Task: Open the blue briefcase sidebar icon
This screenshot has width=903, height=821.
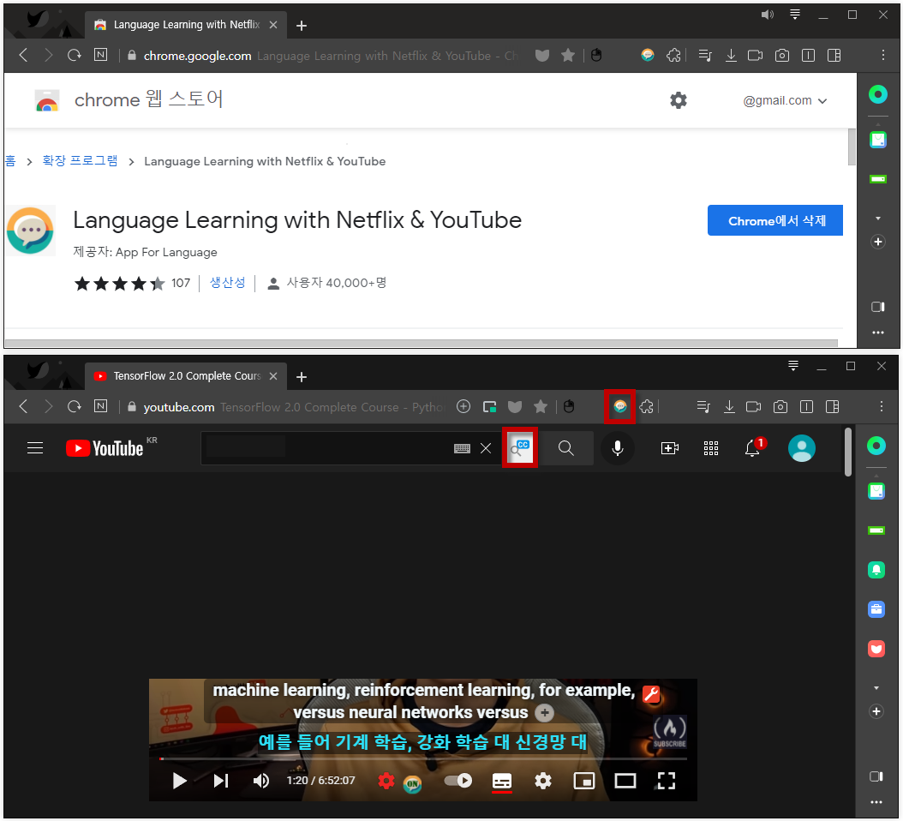Action: pyautogui.click(x=876, y=609)
